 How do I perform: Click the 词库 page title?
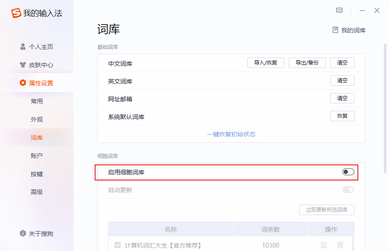point(108,29)
